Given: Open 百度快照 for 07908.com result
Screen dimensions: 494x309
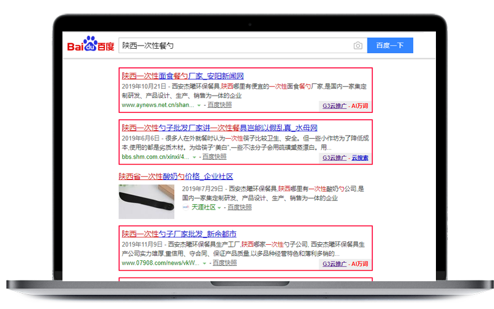Looking at the screenshot, I should click(225, 263).
